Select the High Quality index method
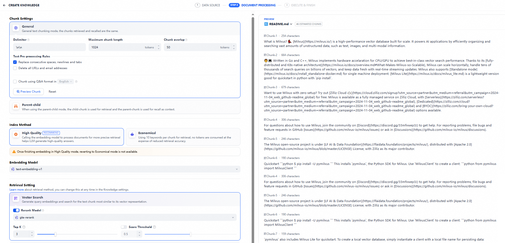This screenshot has height=243, width=505. coord(66,137)
